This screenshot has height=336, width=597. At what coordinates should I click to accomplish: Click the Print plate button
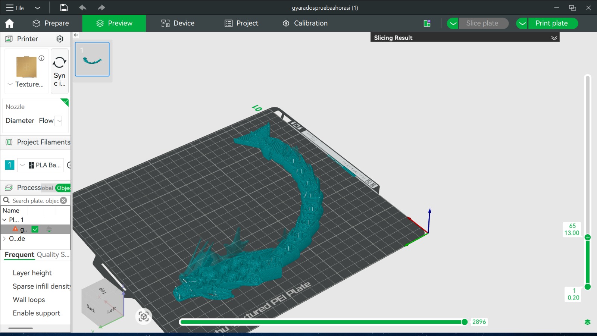pos(553,23)
